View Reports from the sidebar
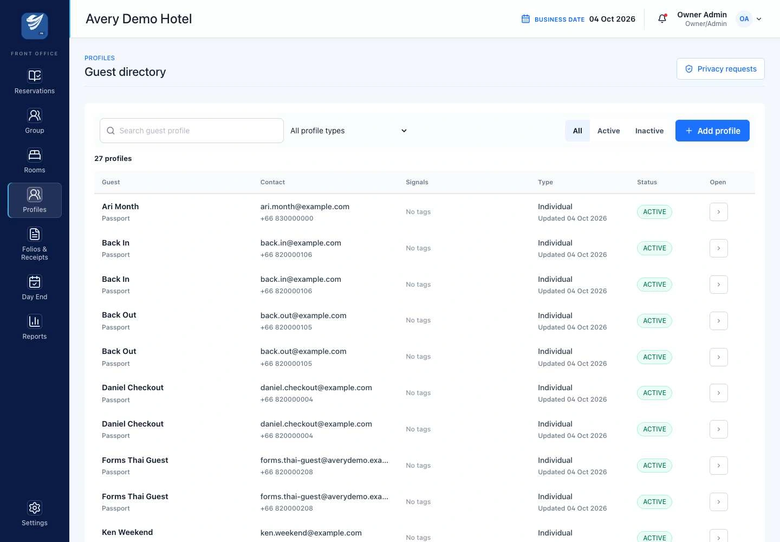This screenshot has height=542, width=780. point(35,328)
